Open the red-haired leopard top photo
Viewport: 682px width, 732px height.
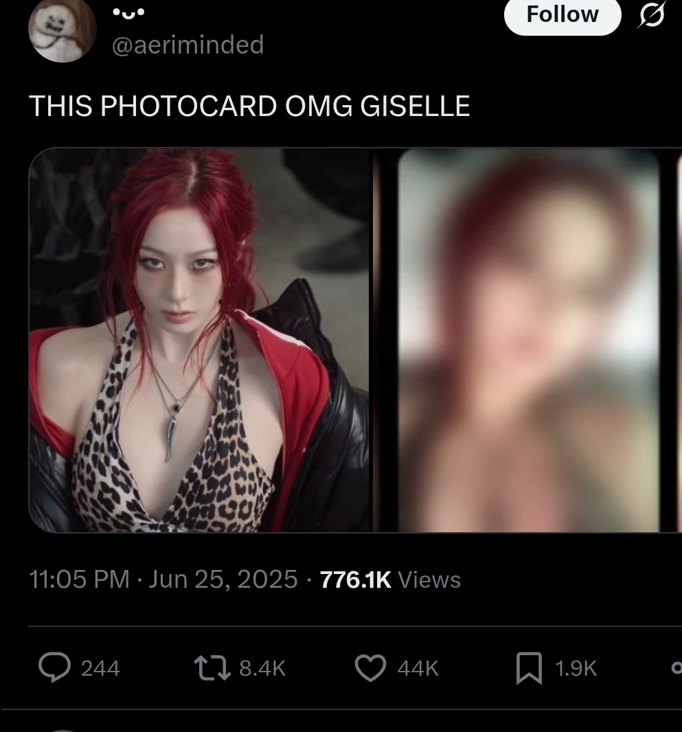pyautogui.click(x=199, y=340)
